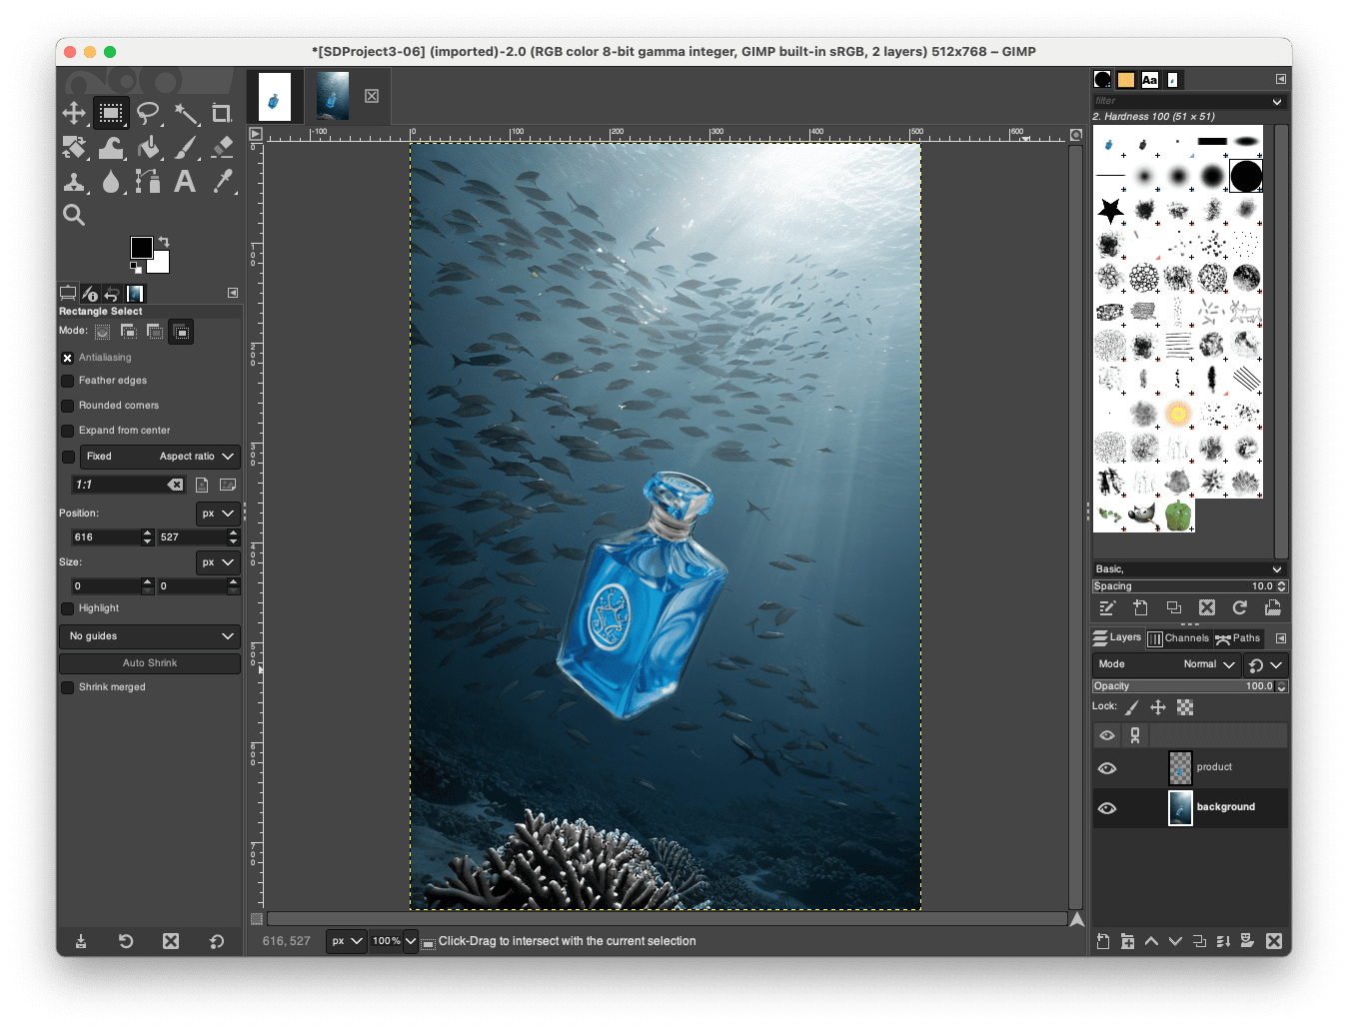This screenshot has width=1348, height=1031.
Task: Open the Size unit px dropdown
Action: click(x=218, y=562)
